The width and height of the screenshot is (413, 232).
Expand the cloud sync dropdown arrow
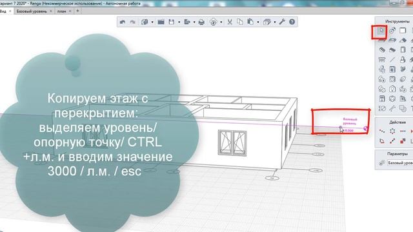pos(221,23)
